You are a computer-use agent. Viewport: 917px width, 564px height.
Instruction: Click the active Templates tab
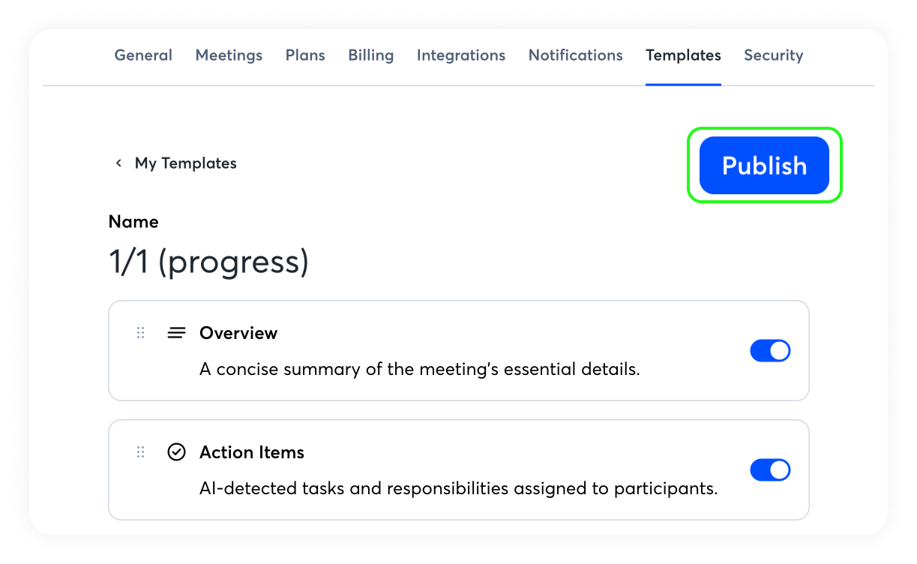683,55
